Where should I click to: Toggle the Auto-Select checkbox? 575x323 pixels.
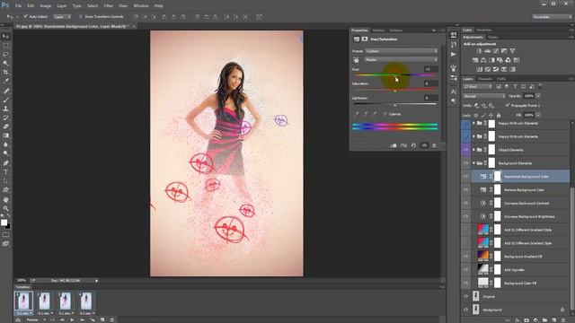point(25,16)
